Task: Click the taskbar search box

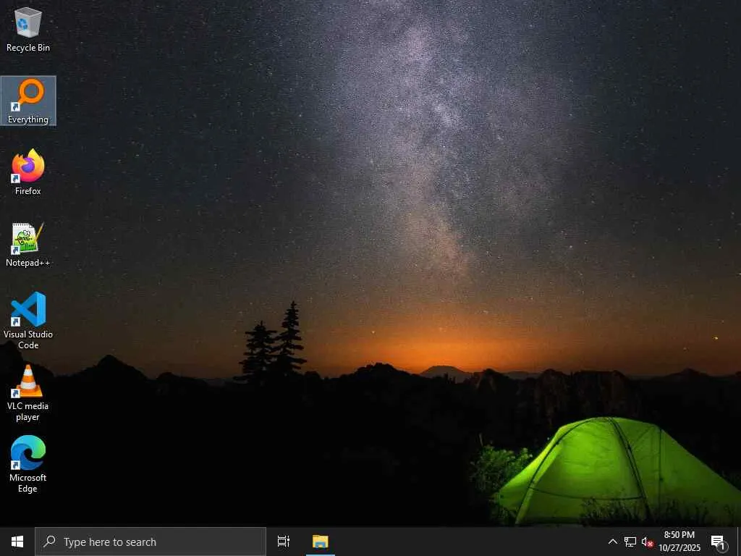Action: 151,542
